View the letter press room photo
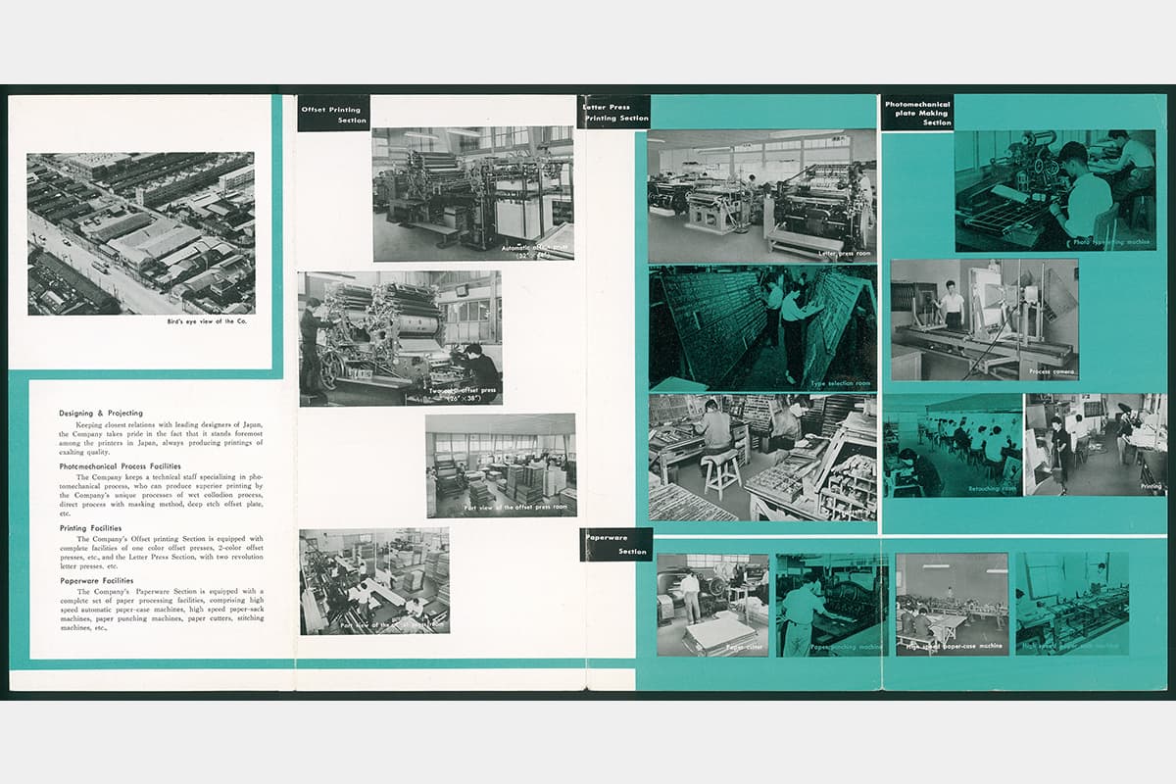The height and width of the screenshot is (784, 1176). click(761, 196)
